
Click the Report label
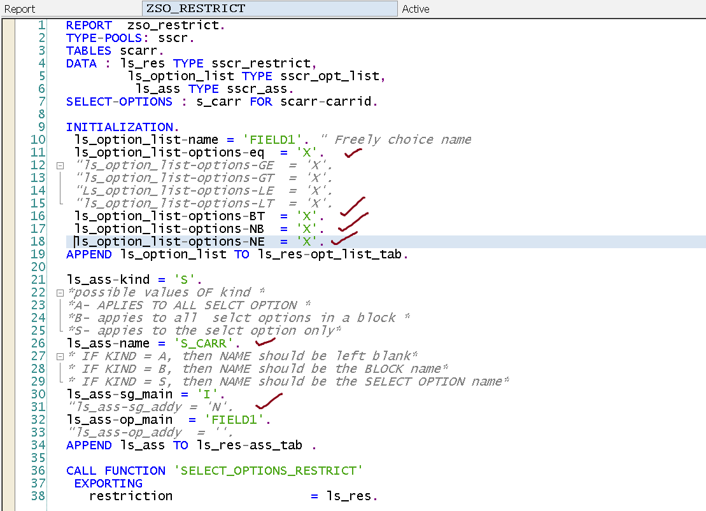click(20, 9)
